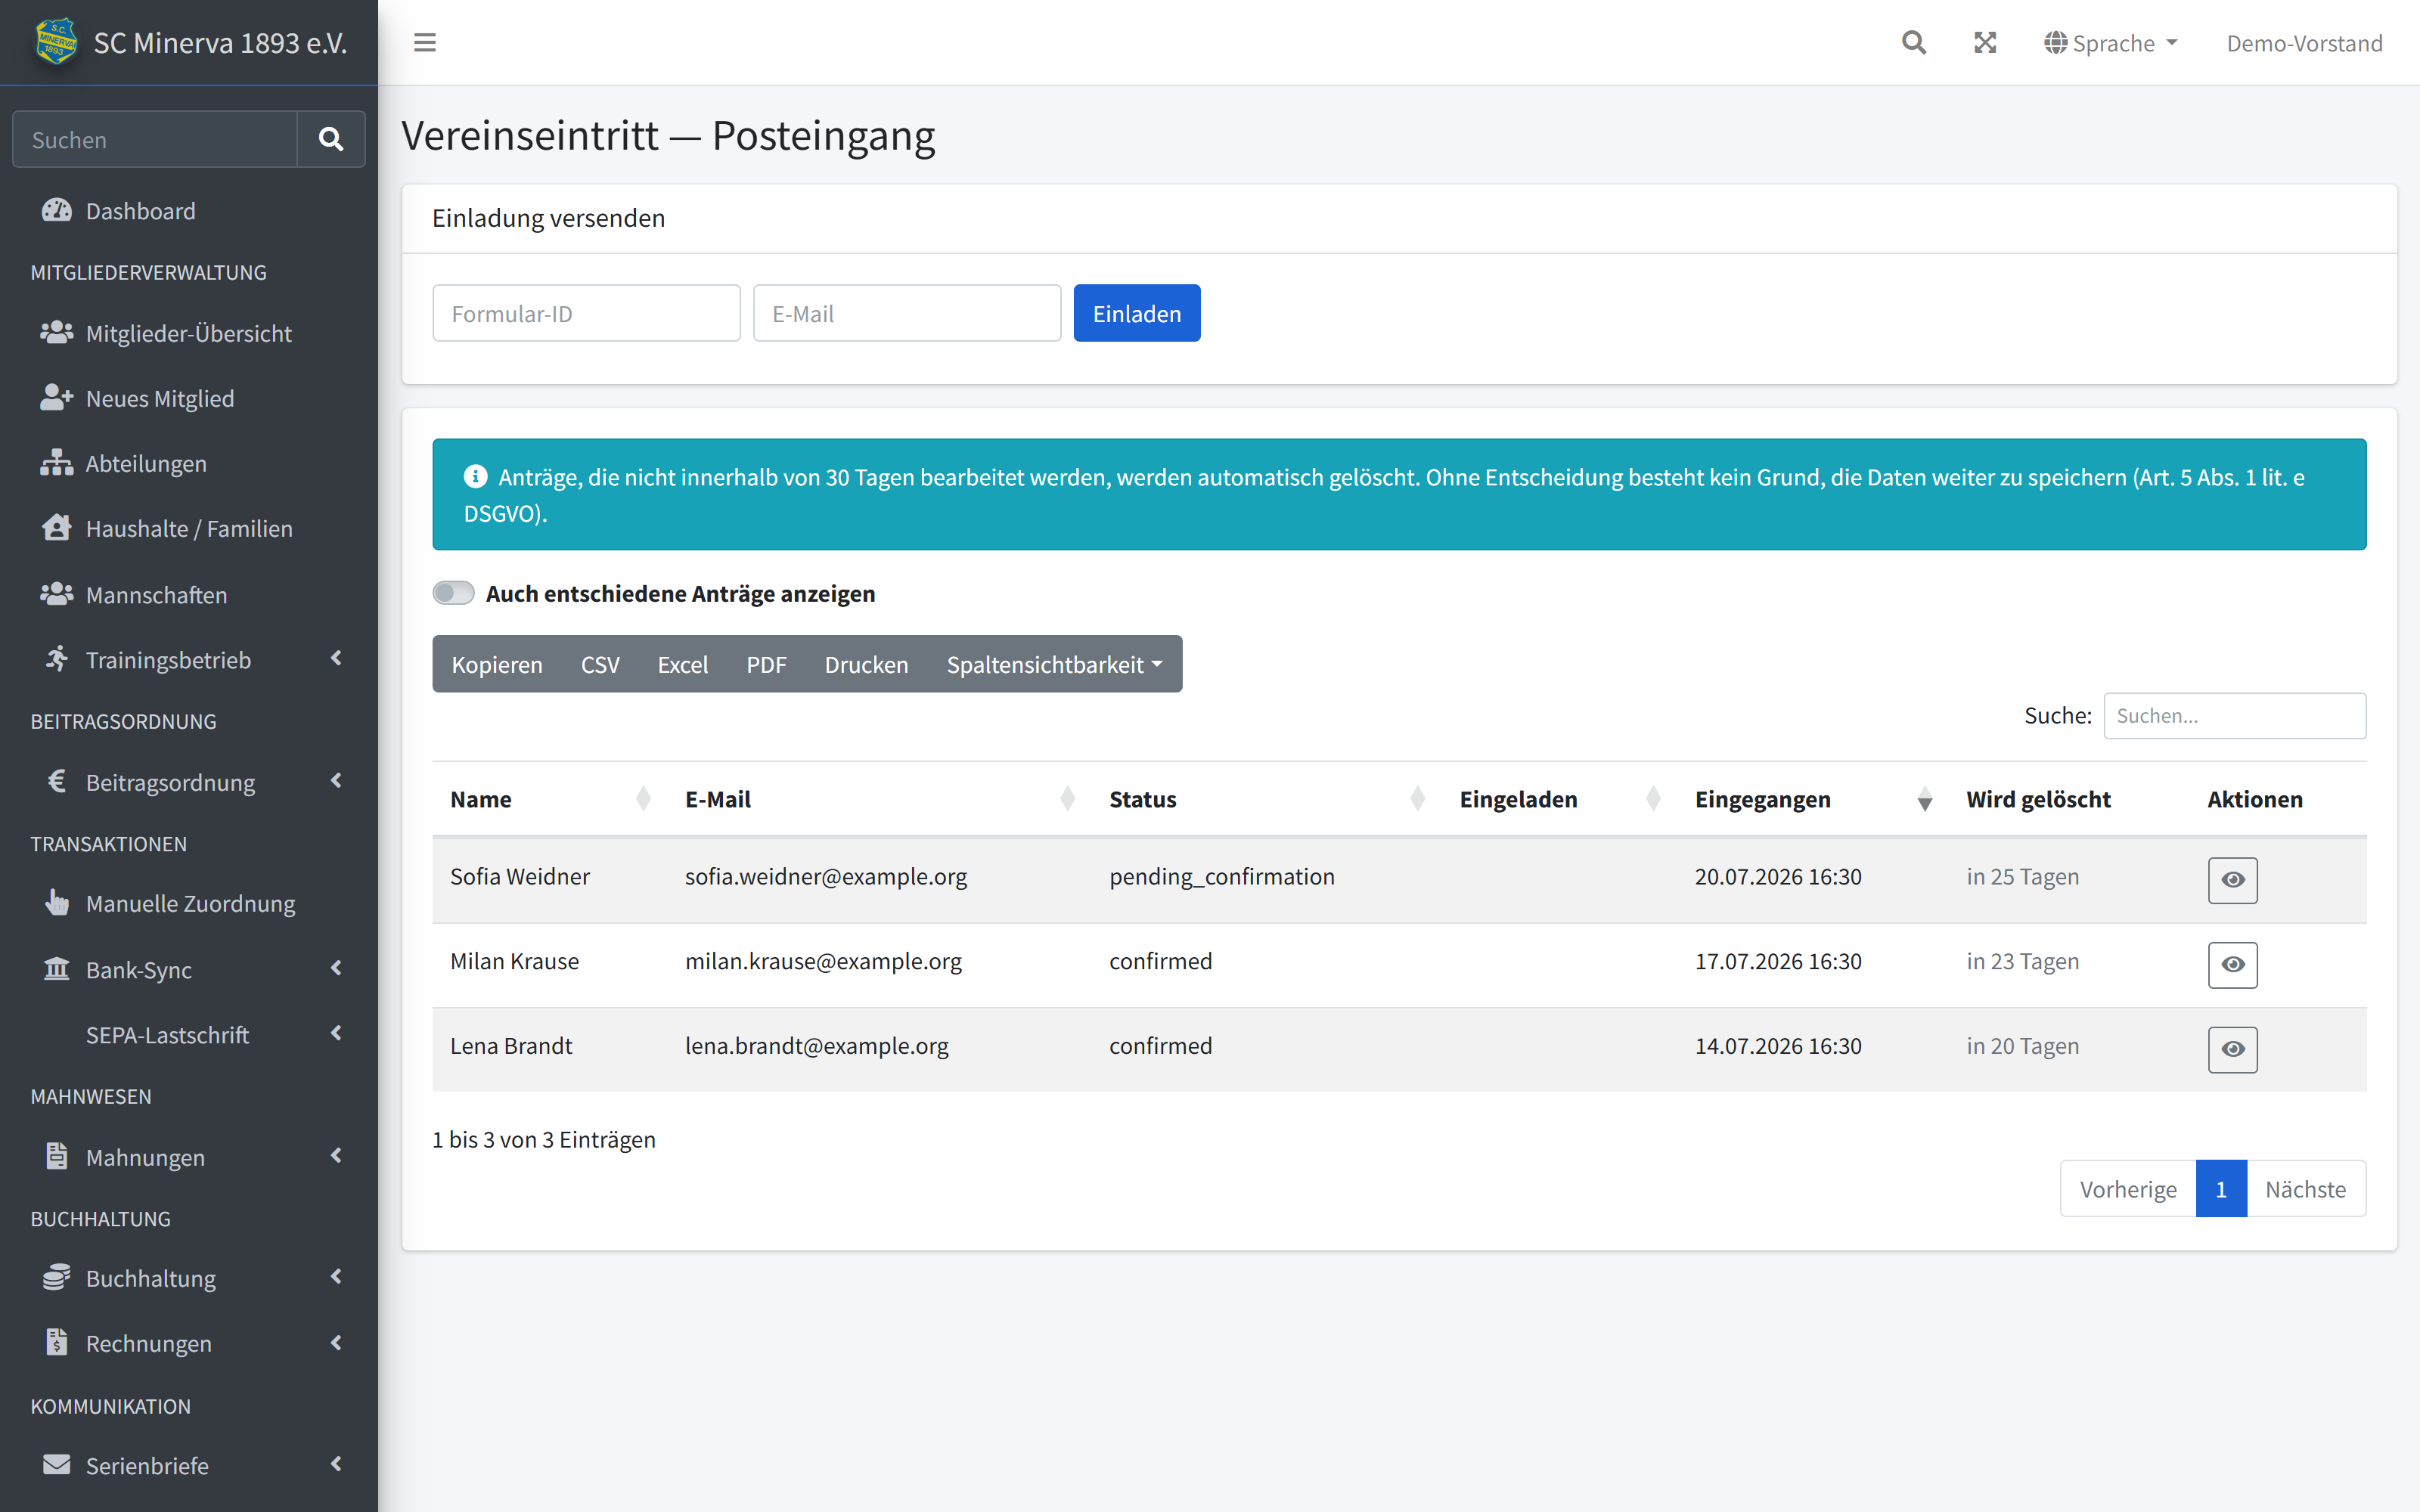
Task: Click the blue Einladen button
Action: (x=1137, y=313)
